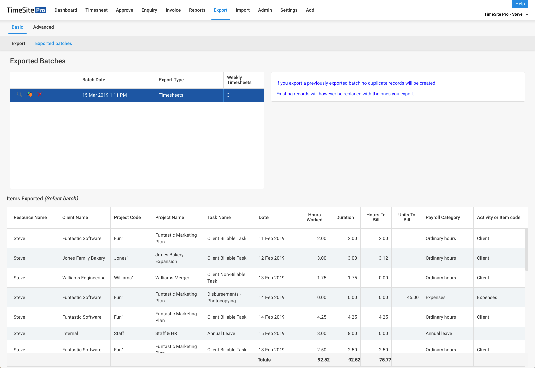Click the magnifier icon to view batch
The width and height of the screenshot is (535, 368).
point(20,95)
